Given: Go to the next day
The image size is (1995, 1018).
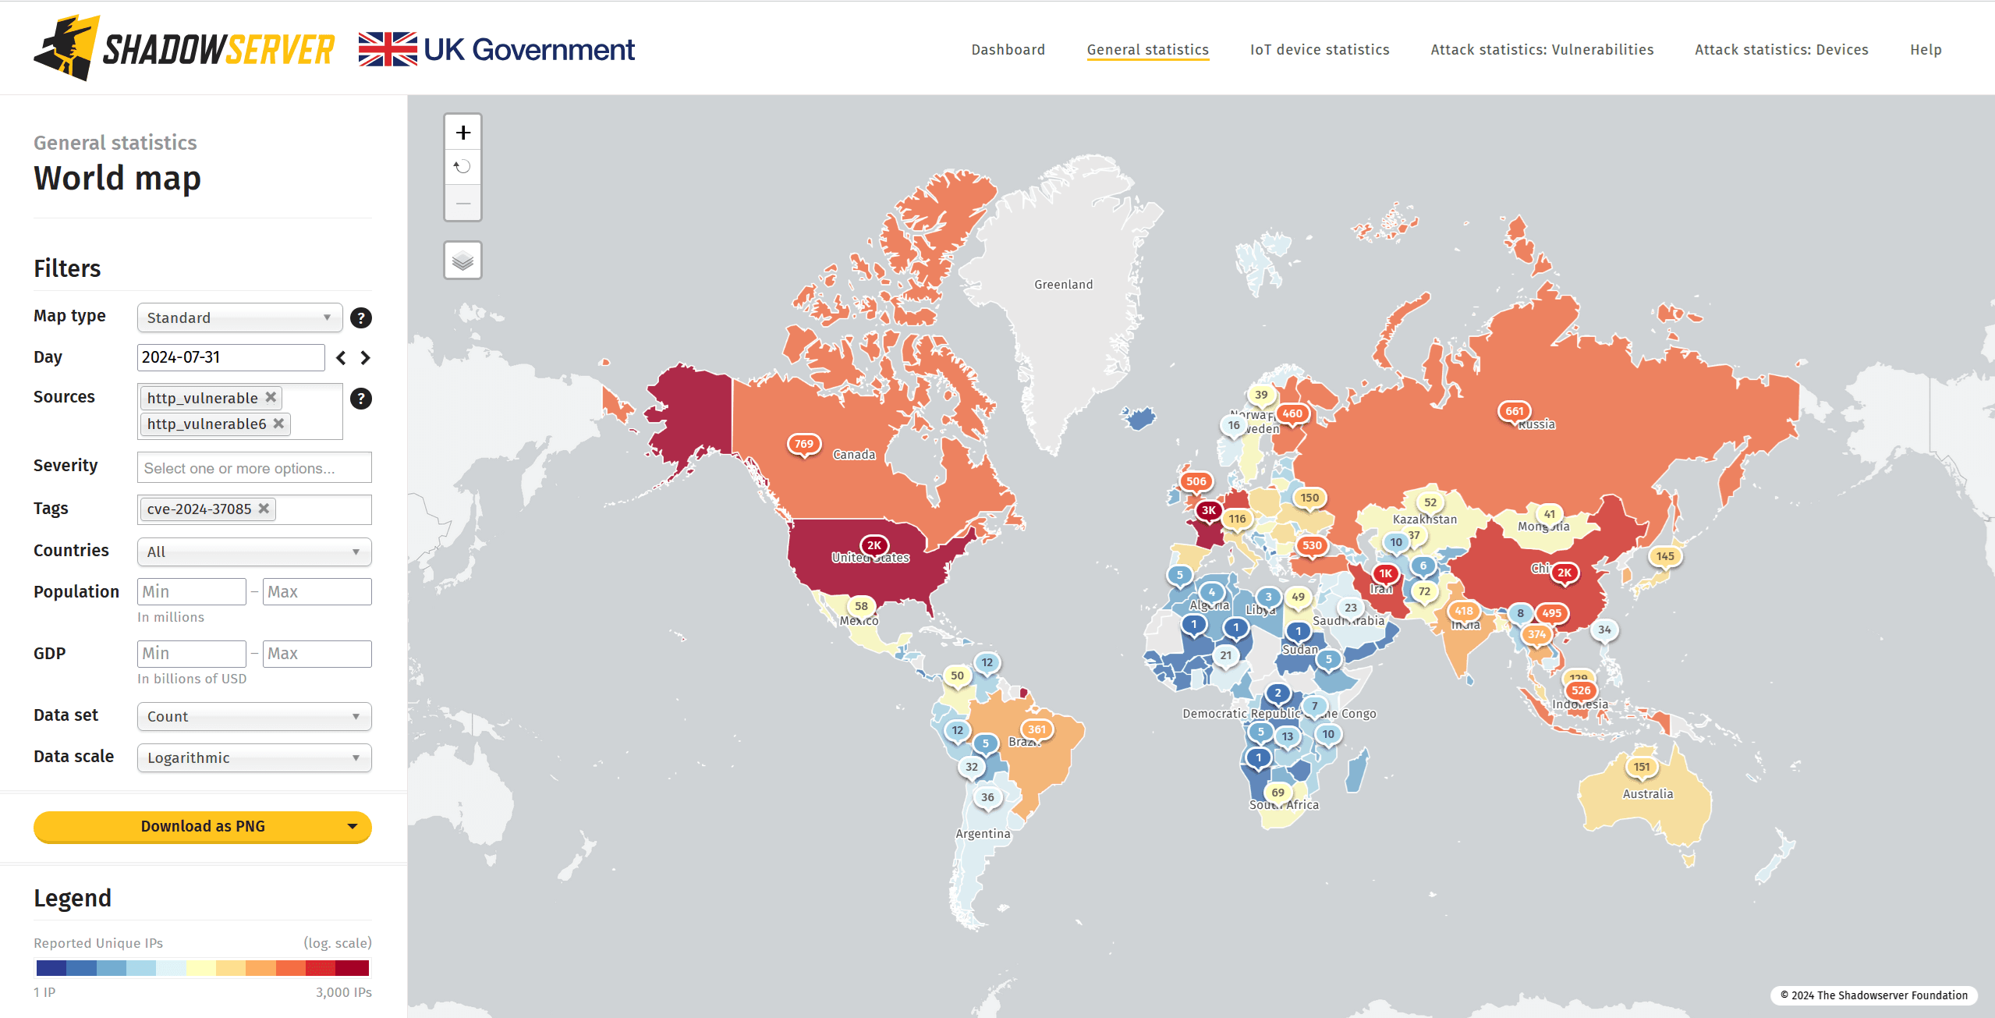Looking at the screenshot, I should click(x=365, y=358).
